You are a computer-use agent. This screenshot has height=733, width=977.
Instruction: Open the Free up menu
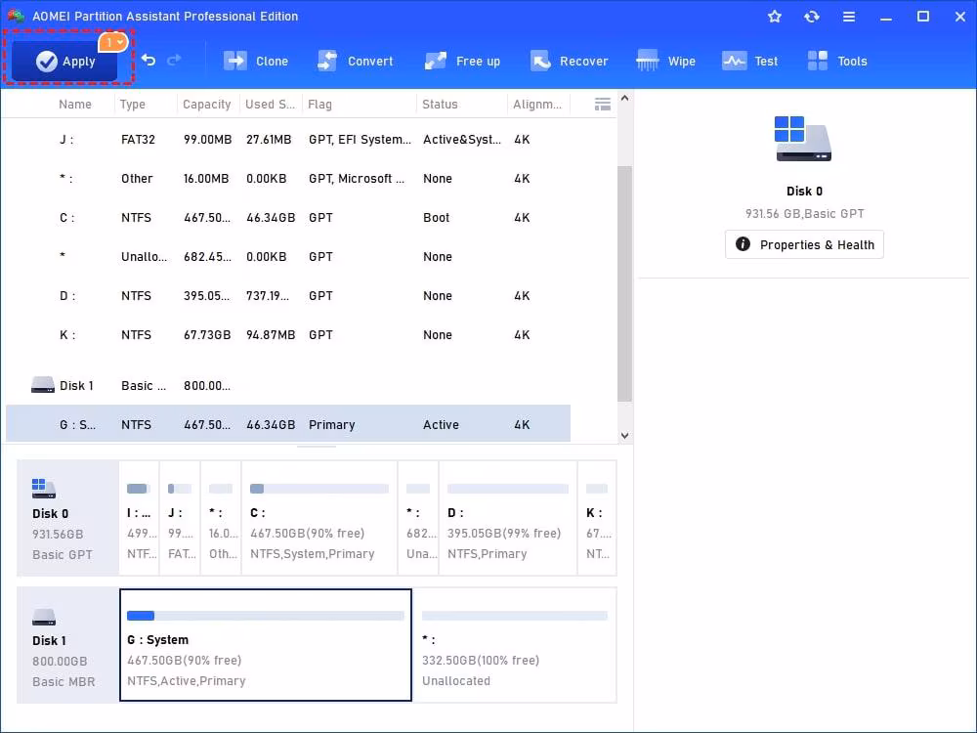pyautogui.click(x=462, y=61)
